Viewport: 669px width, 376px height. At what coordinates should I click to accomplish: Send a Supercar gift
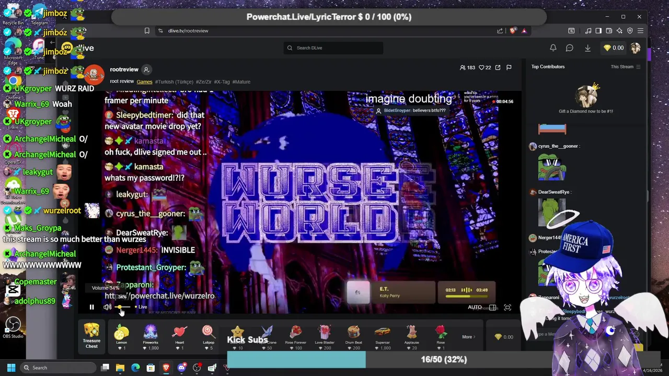[x=383, y=337]
